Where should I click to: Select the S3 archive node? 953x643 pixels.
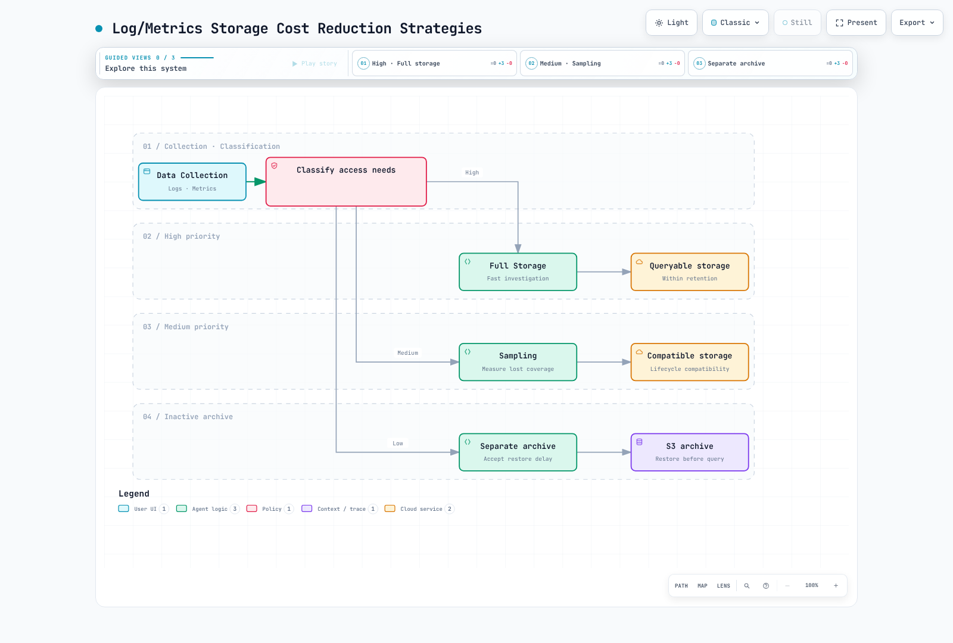(x=690, y=452)
